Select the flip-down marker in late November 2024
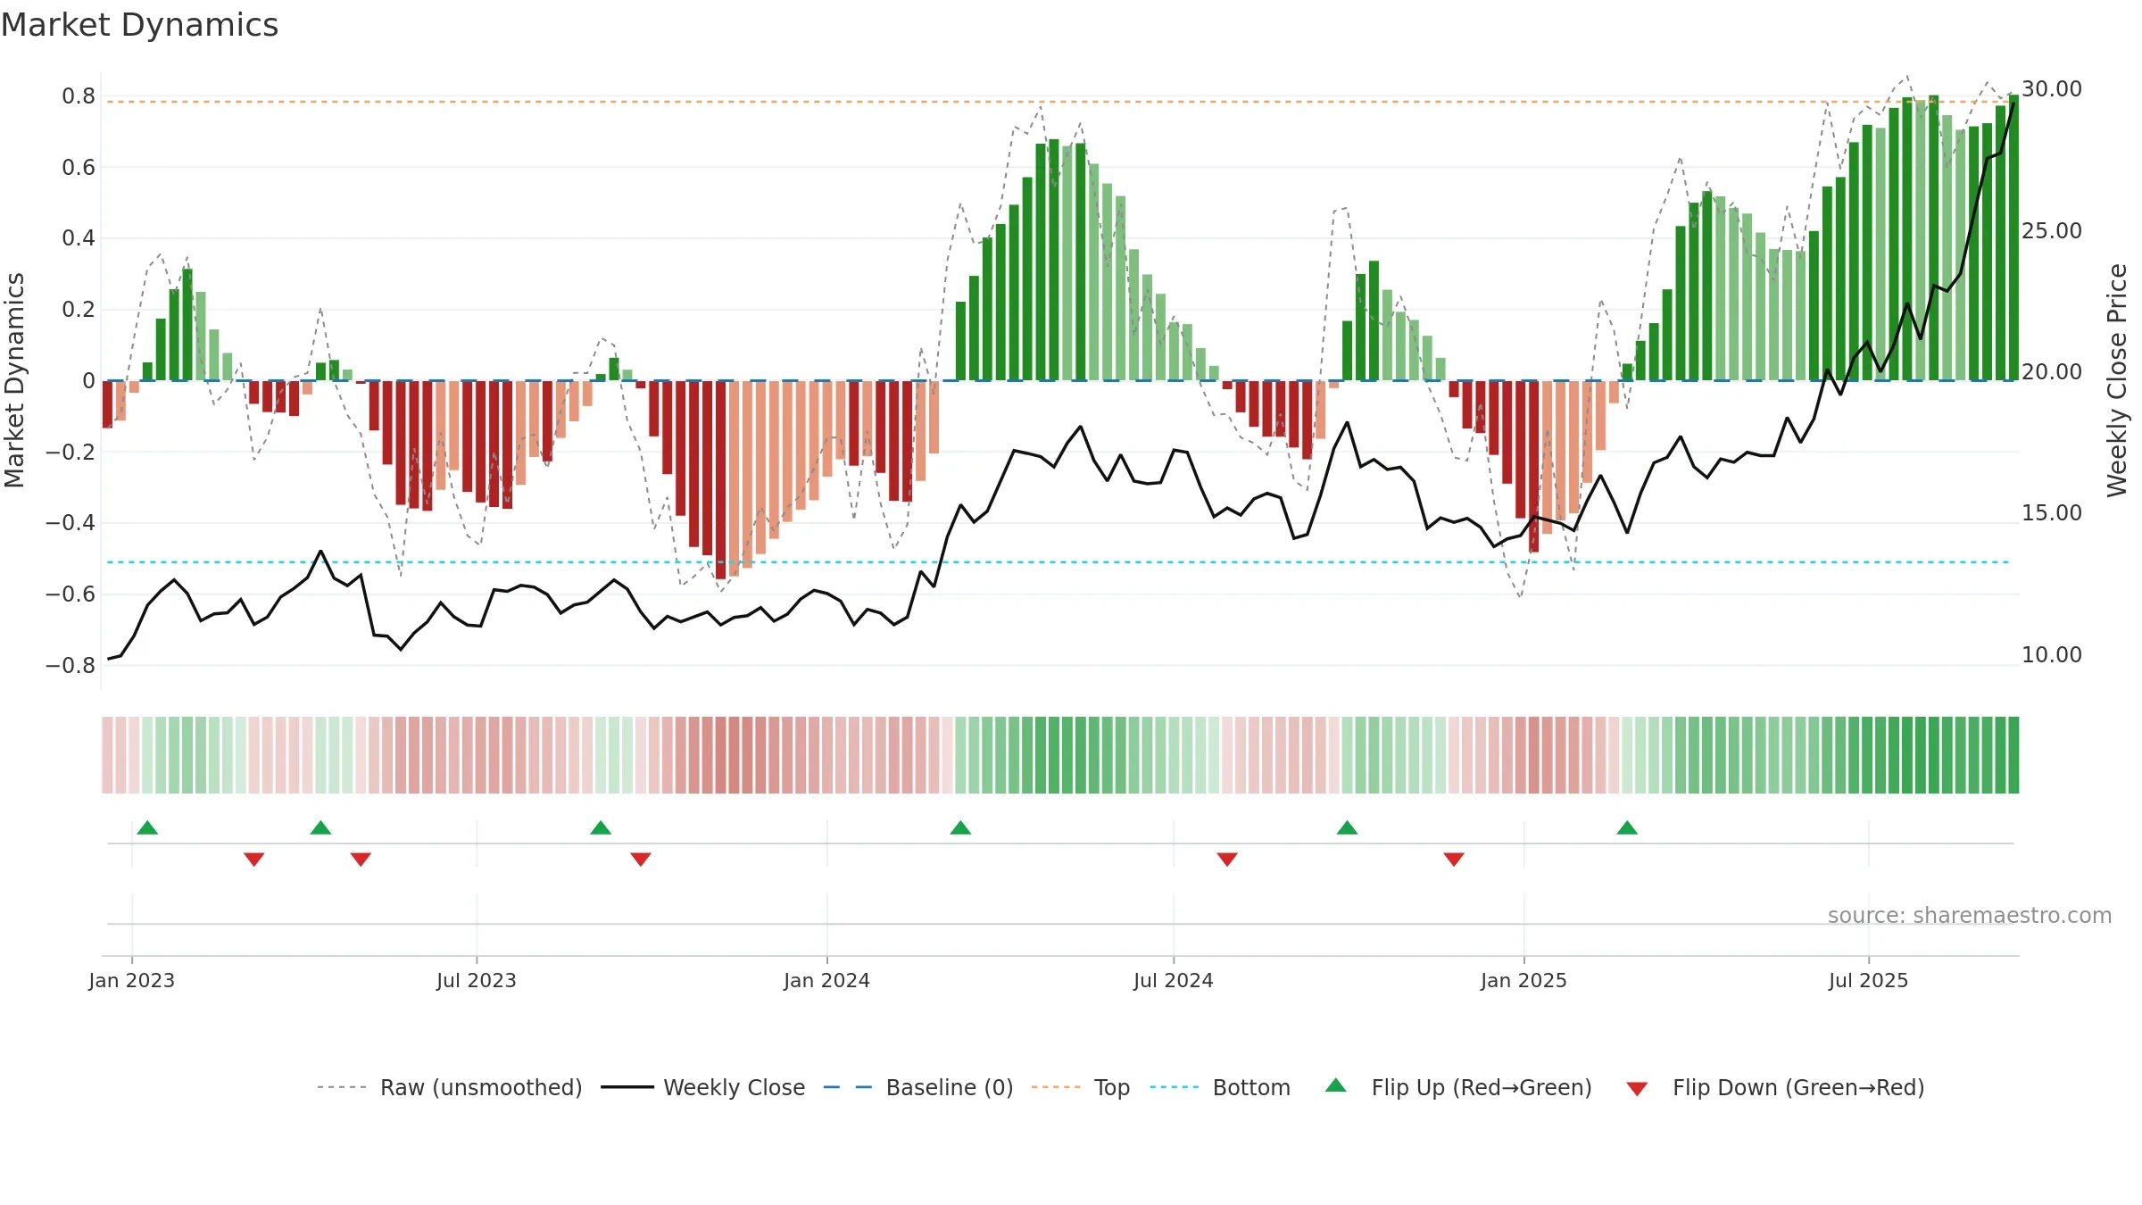 1454,859
